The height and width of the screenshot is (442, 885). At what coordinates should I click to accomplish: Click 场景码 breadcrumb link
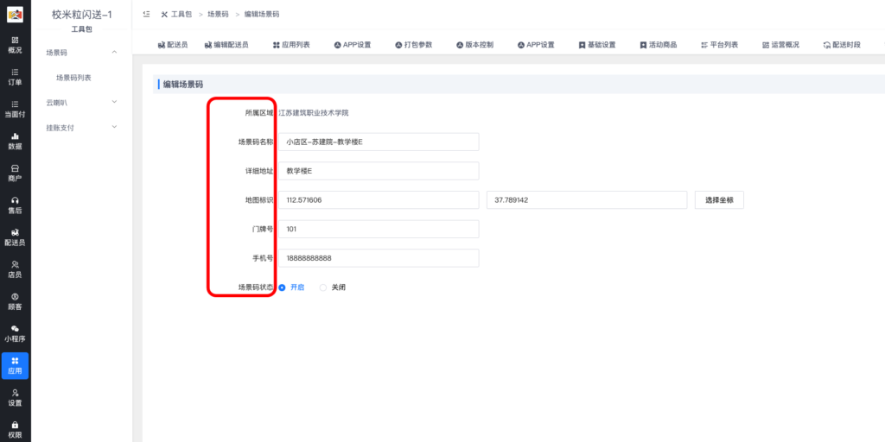pyautogui.click(x=218, y=14)
